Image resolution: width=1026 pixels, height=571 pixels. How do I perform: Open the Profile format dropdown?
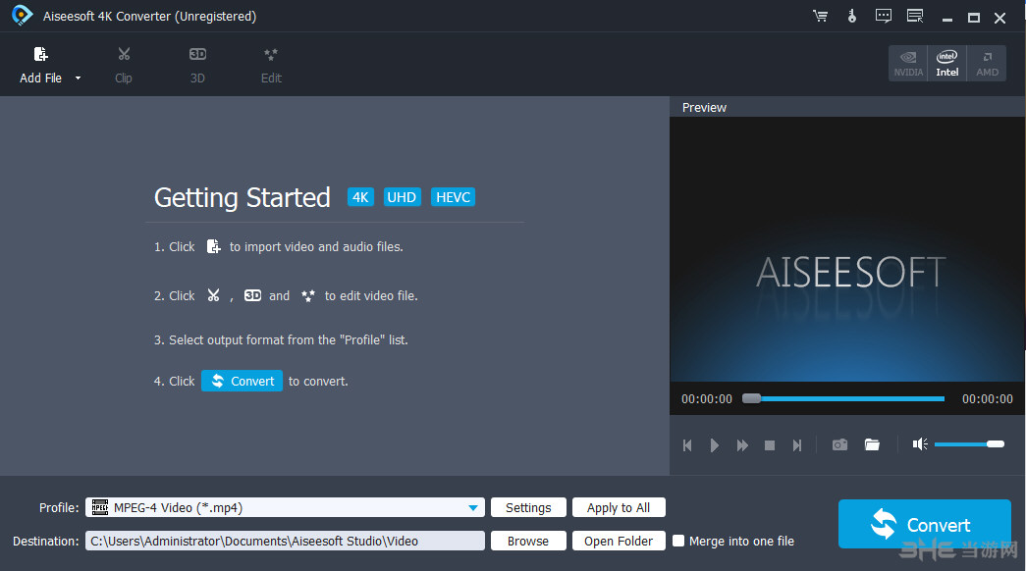click(x=474, y=507)
